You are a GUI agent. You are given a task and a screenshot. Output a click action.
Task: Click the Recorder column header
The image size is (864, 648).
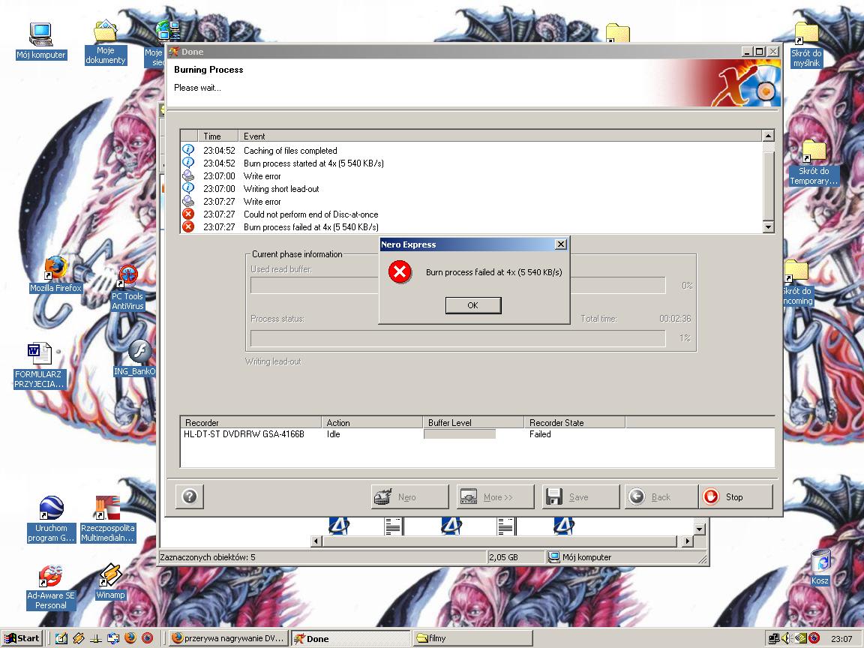[x=250, y=423]
